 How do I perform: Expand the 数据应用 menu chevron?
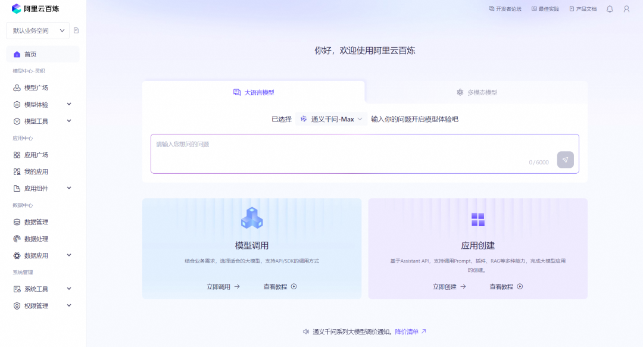coord(69,255)
